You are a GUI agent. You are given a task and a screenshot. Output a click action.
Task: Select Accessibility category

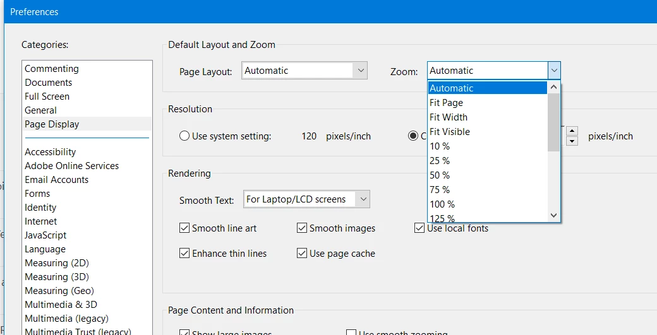[51, 152]
